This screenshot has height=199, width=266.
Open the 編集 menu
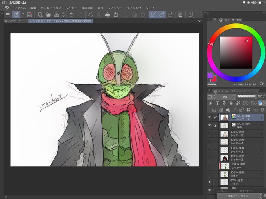(x=33, y=8)
